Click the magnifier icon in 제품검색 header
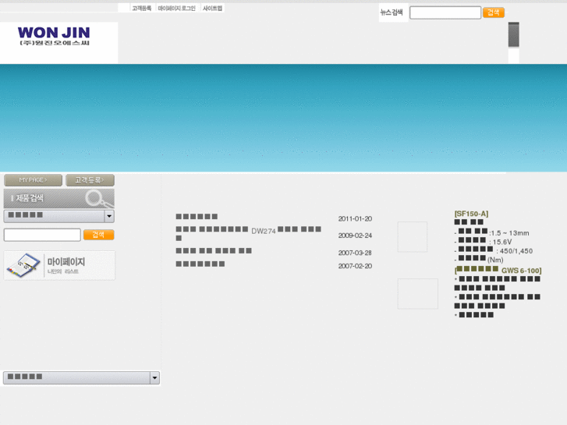Viewport: 567px width, 425px height. click(x=98, y=199)
